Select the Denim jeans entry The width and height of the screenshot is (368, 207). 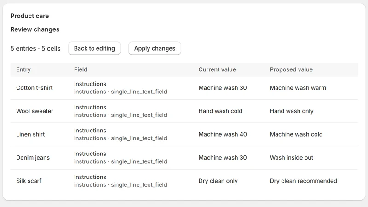pos(33,157)
